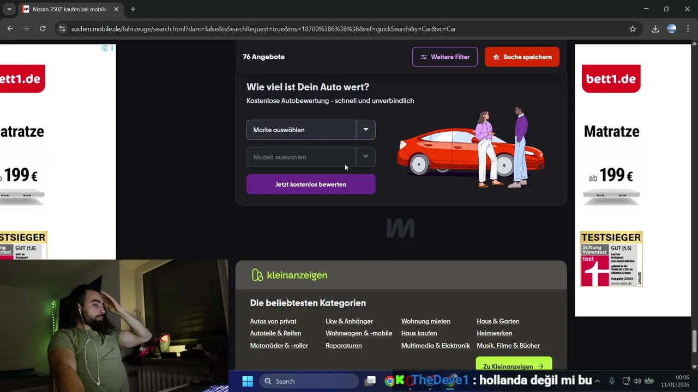The height and width of the screenshot is (392, 698).
Task: Click the microphone tray icon
Action: [612, 381]
